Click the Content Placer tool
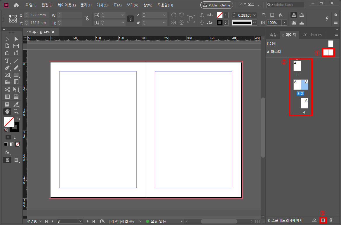 [x=16, y=53]
